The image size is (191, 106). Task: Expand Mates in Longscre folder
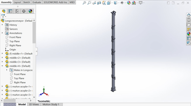click(7, 70)
